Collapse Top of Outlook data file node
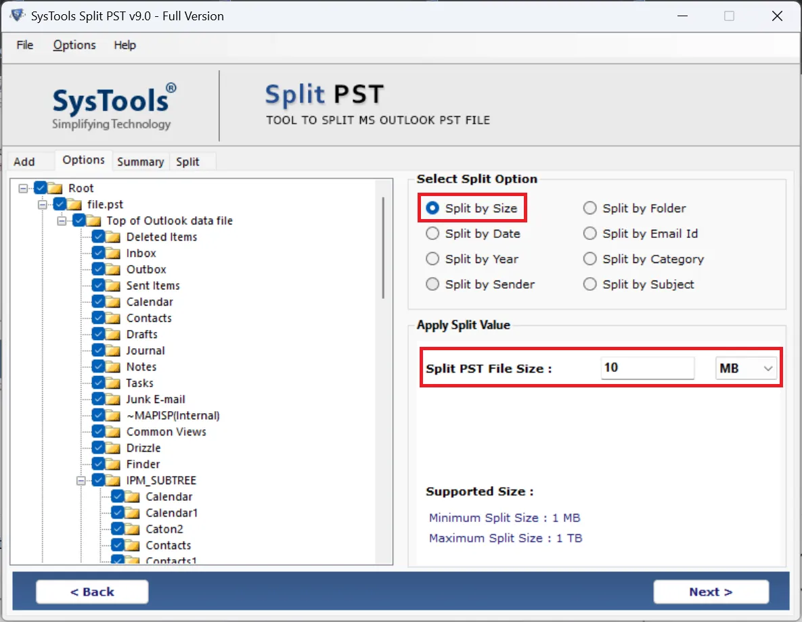 pos(62,221)
